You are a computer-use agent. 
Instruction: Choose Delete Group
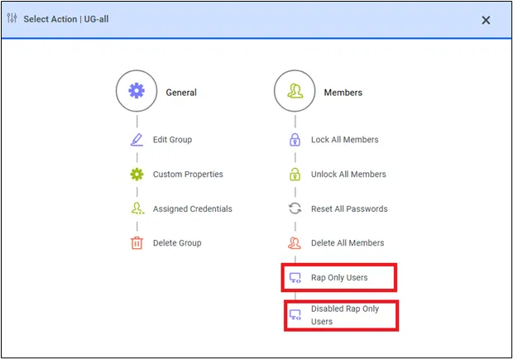tap(177, 243)
